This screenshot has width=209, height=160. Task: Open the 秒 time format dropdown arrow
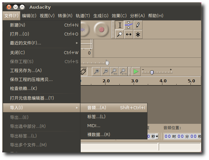pyautogui.click(x=157, y=136)
